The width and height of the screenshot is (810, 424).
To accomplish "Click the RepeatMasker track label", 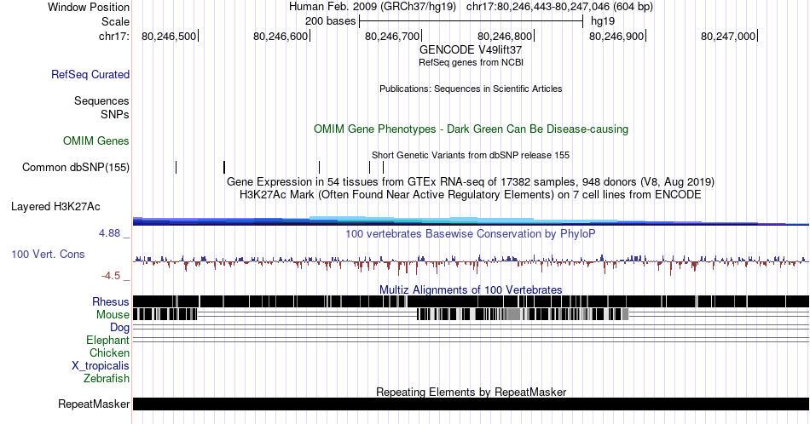I will pos(94,404).
